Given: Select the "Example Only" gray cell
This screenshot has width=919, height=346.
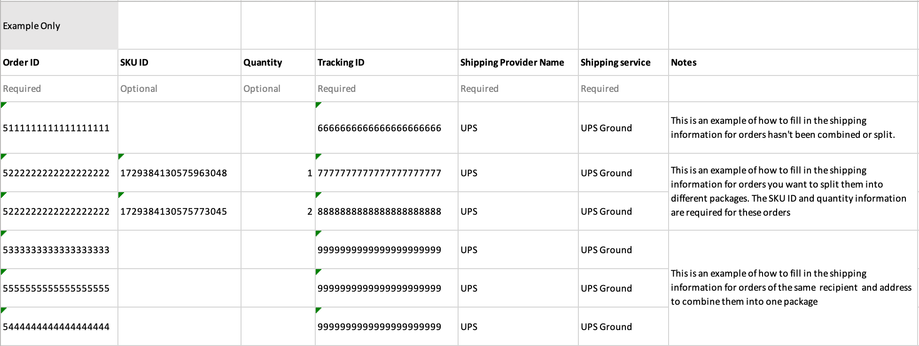Looking at the screenshot, I should point(59,26).
